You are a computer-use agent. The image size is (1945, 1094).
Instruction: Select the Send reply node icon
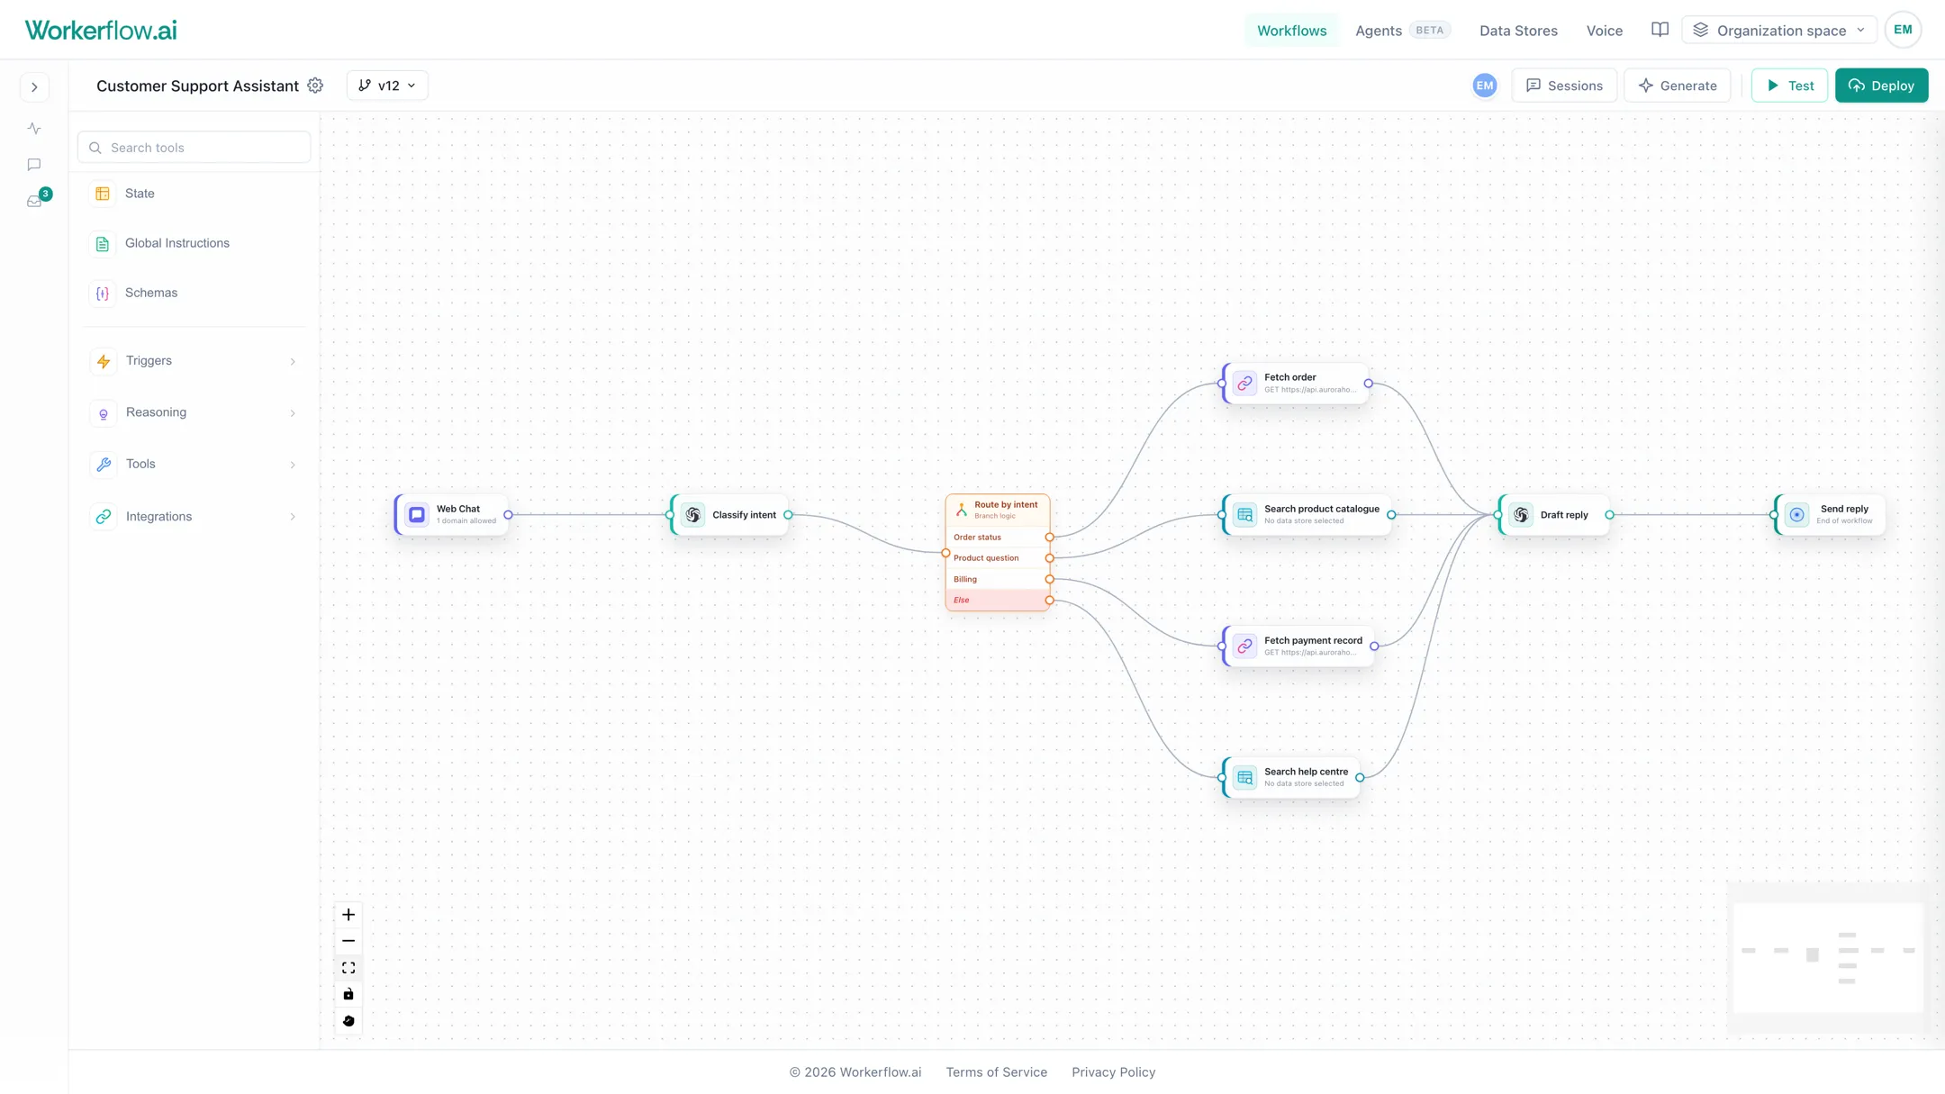(x=1796, y=515)
